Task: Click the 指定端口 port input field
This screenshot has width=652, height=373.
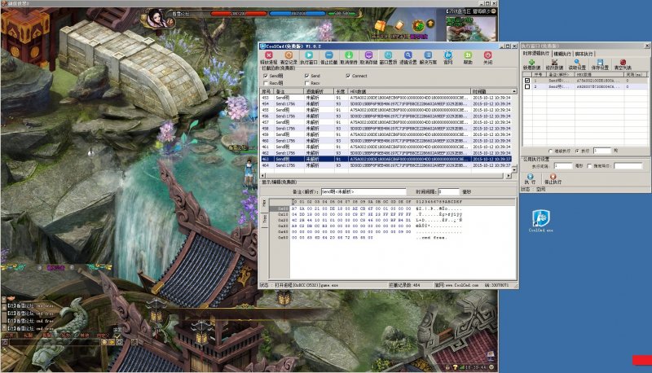Action: pyautogui.click(x=628, y=165)
